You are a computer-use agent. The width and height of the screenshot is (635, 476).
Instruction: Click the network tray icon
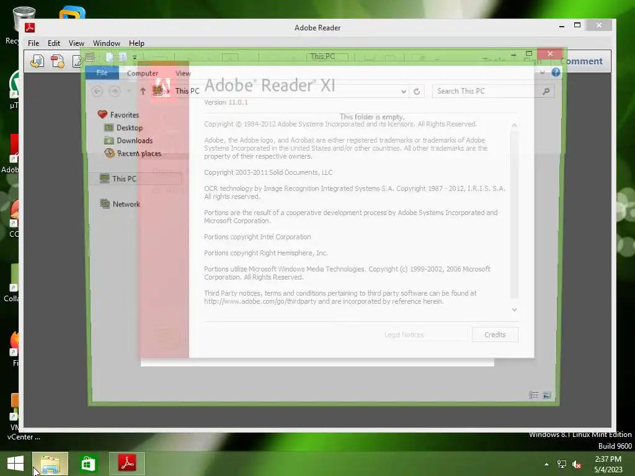point(562,464)
